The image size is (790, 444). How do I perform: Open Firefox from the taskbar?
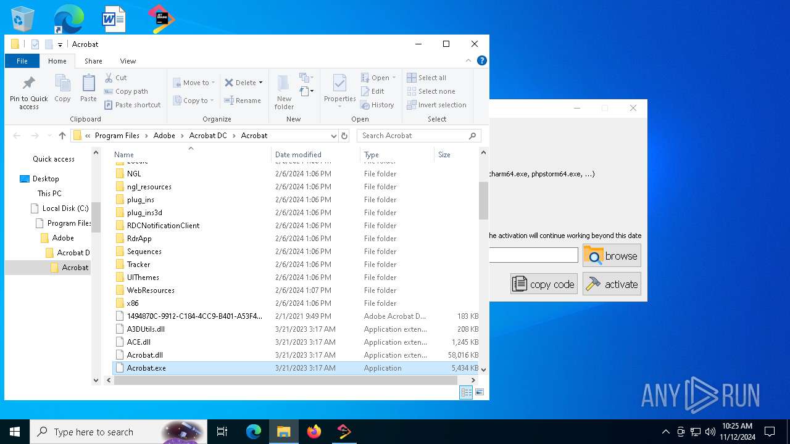(314, 432)
